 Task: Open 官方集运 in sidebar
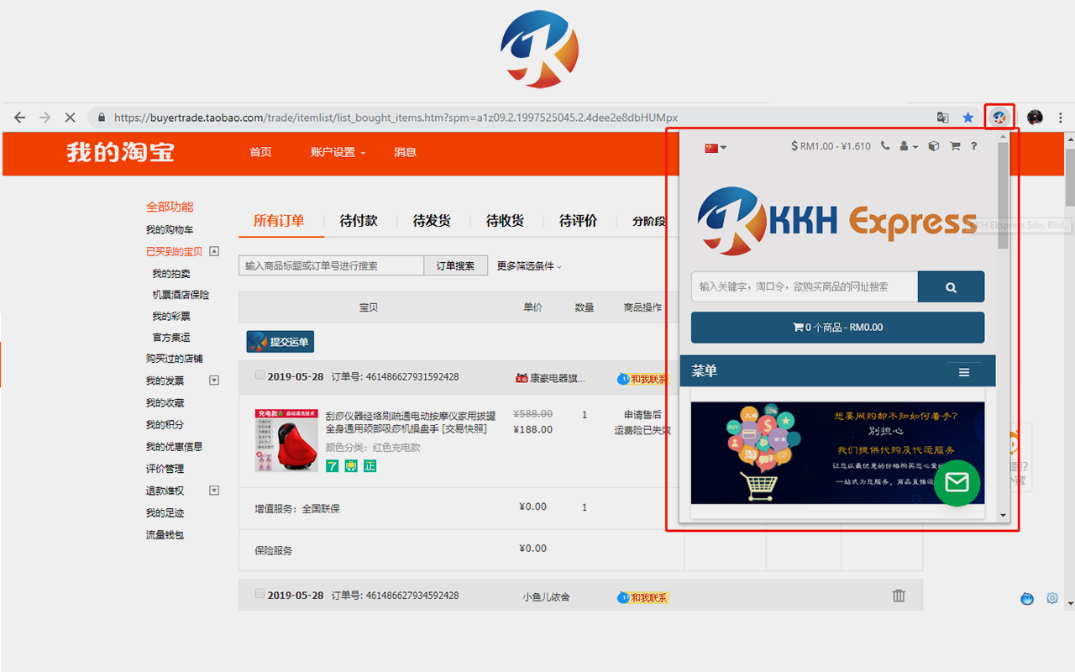pyautogui.click(x=171, y=337)
